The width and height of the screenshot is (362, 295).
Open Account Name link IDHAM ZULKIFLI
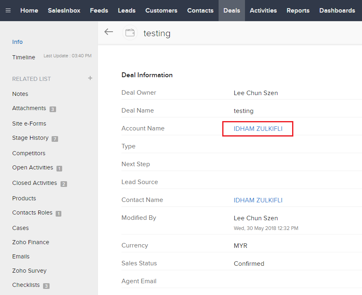258,128
